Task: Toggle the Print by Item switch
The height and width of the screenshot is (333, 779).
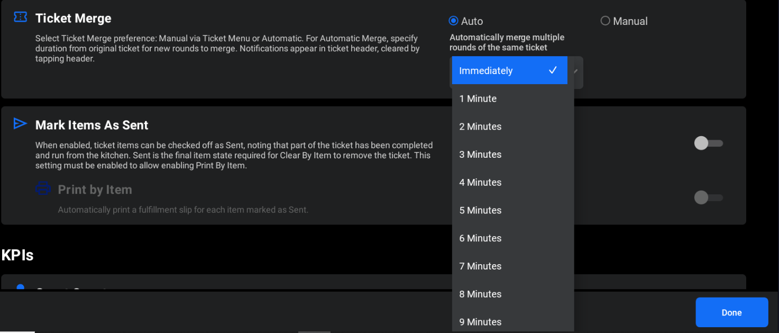Action: click(708, 197)
